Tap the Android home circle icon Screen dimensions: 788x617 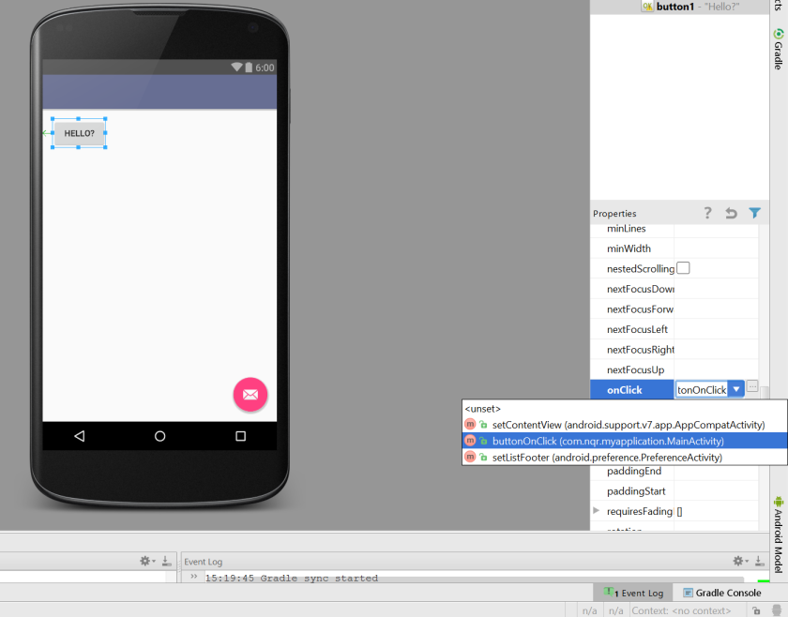point(159,436)
